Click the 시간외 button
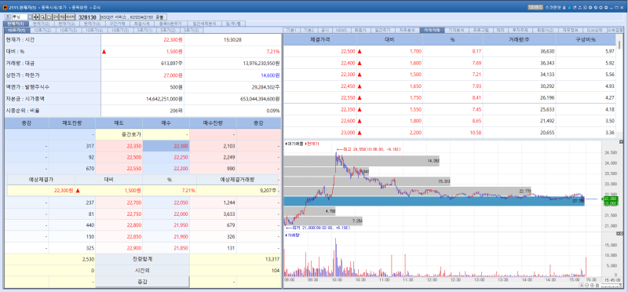 pos(143,270)
